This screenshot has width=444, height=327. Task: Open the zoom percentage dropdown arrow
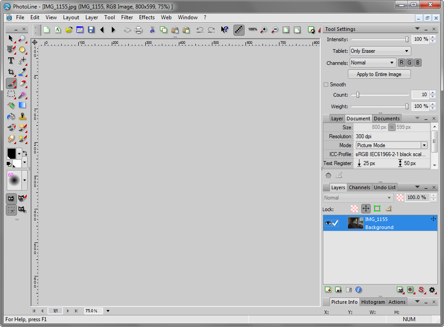coord(108,311)
